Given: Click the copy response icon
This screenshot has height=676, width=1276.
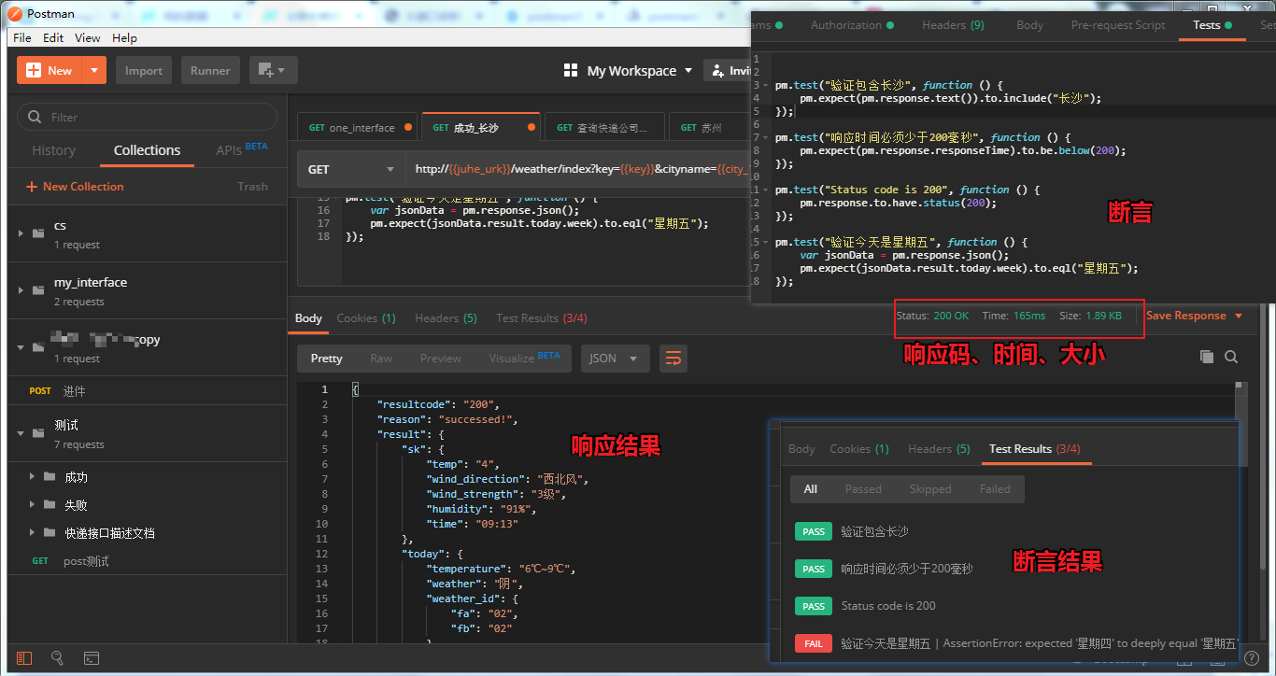Looking at the screenshot, I should tap(1207, 357).
